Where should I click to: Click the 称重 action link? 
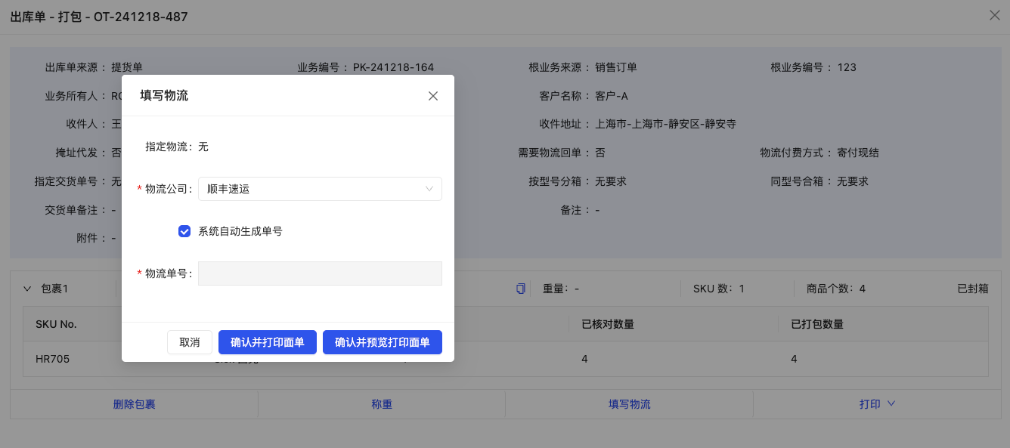(x=382, y=403)
